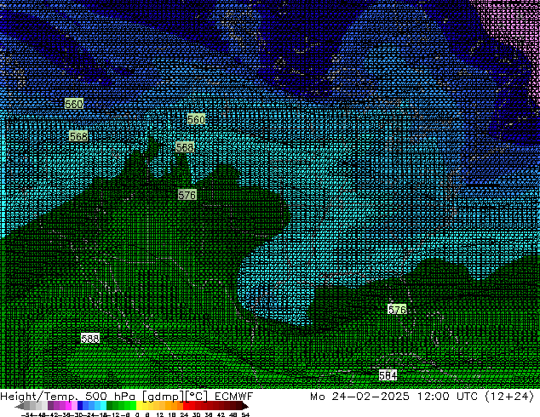Select the leftmost 560 contour label
This screenshot has width=540, height=417.
74,104
